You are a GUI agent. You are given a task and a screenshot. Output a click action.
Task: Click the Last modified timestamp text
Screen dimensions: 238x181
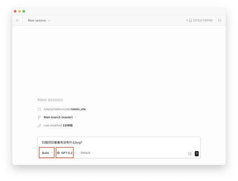tap(68, 125)
